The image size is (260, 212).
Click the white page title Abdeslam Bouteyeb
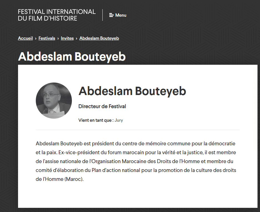click(72, 57)
